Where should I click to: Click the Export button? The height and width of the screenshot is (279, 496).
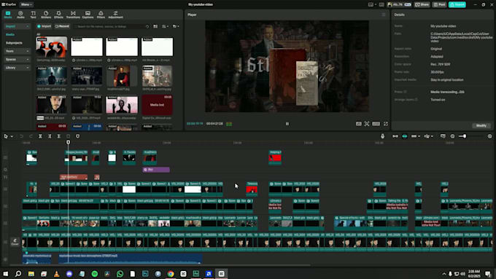point(457,4)
